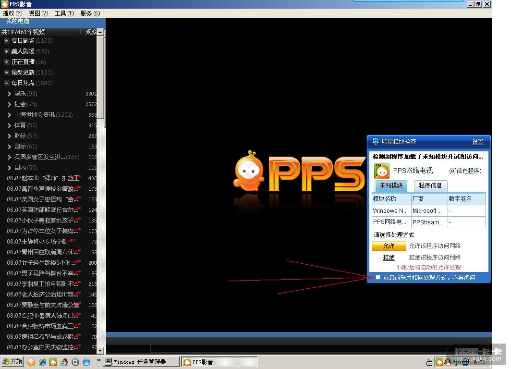Expand the 娱乐 subcategory
Screen dimensions: 511x369
click(10, 94)
